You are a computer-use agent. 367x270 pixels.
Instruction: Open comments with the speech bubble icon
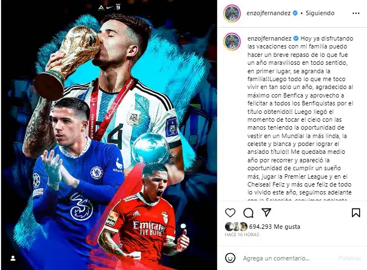tap(248, 213)
